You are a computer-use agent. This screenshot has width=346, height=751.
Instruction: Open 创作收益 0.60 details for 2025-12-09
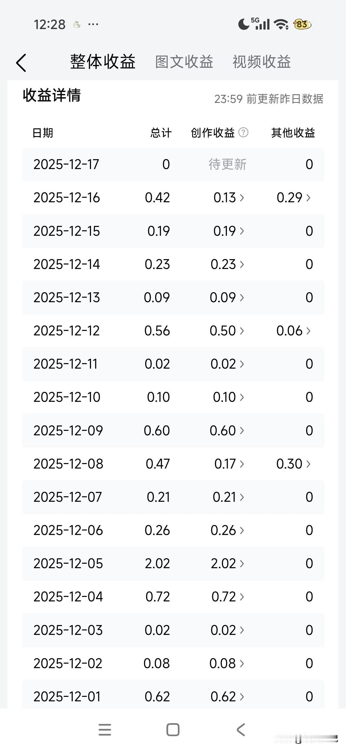(x=227, y=431)
